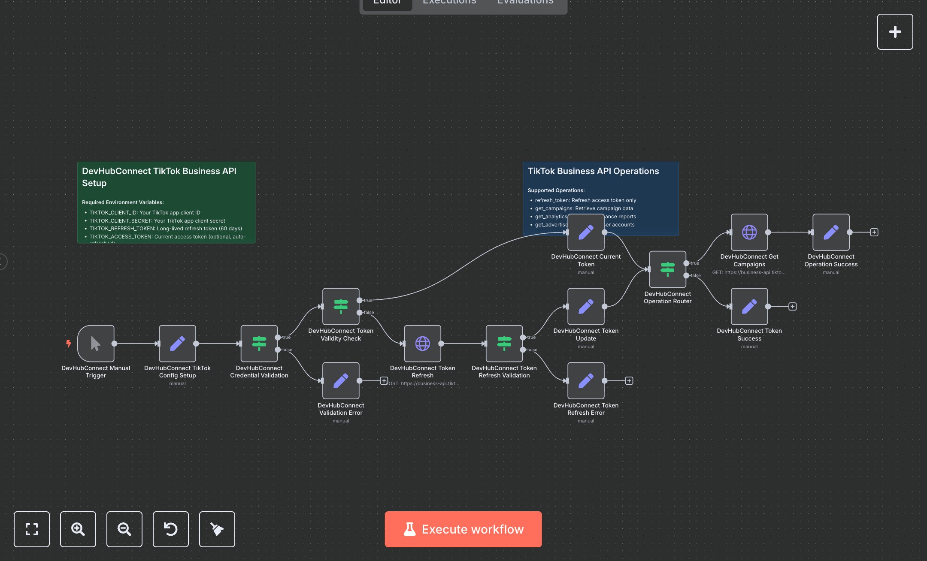The width and height of the screenshot is (927, 561).
Task: Click the tidy up workflow broom button
Action: point(217,529)
